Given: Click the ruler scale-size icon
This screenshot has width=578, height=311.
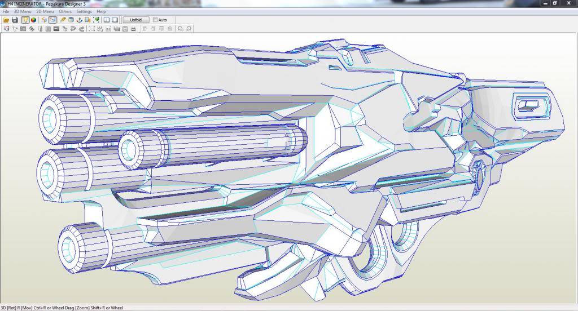Looking at the screenshot, I should pyautogui.click(x=87, y=20).
